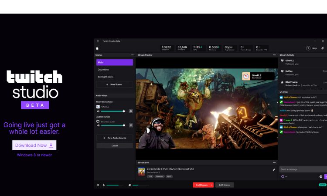
Task: Mute Main Microphone with its speaker icon
Action: point(98,111)
